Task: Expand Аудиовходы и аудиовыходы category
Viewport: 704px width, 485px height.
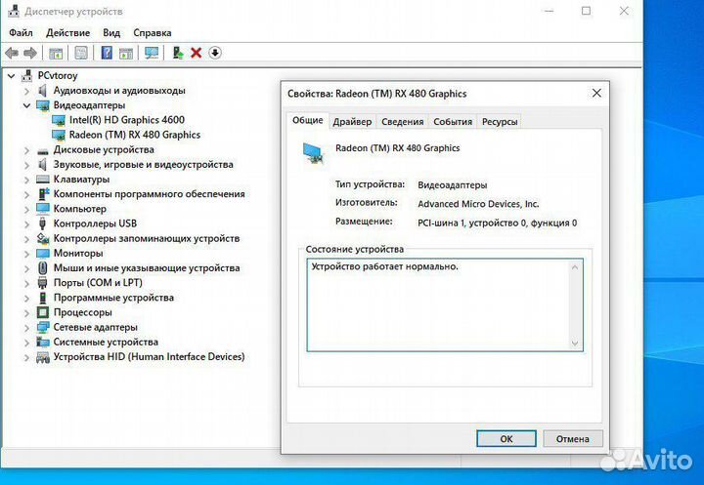Action: click(27, 91)
